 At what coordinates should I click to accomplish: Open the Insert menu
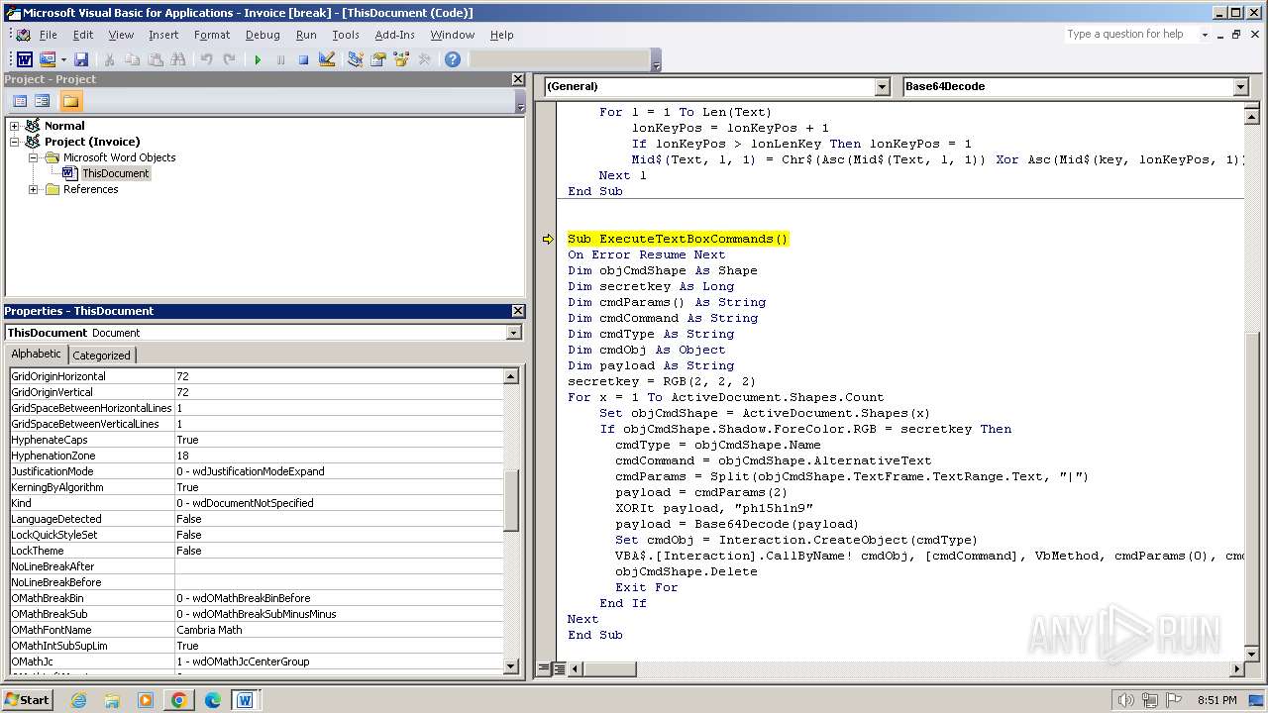(x=163, y=35)
